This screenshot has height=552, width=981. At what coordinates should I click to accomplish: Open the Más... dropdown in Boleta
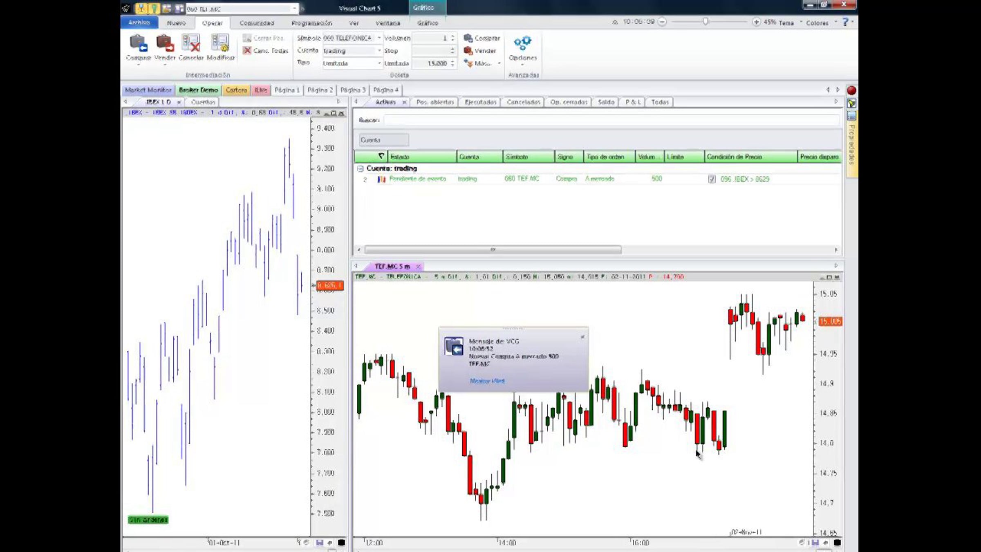coord(482,63)
